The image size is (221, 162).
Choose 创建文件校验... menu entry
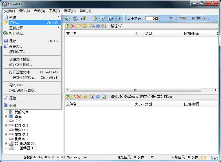32,59
